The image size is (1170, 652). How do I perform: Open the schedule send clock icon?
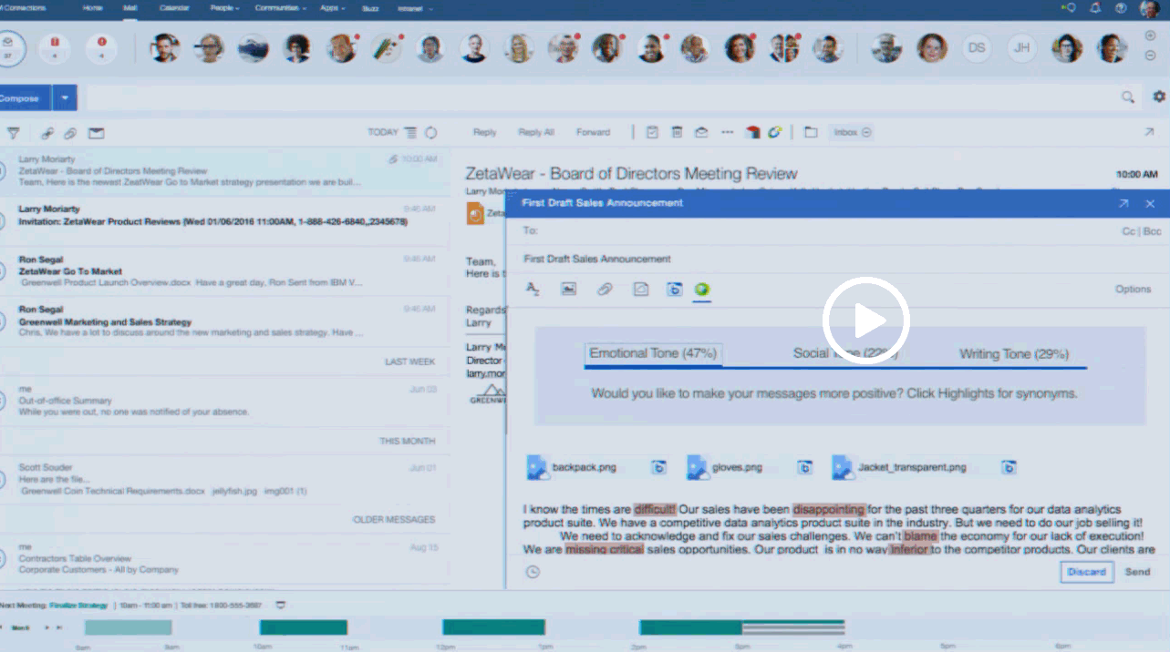pyautogui.click(x=533, y=572)
